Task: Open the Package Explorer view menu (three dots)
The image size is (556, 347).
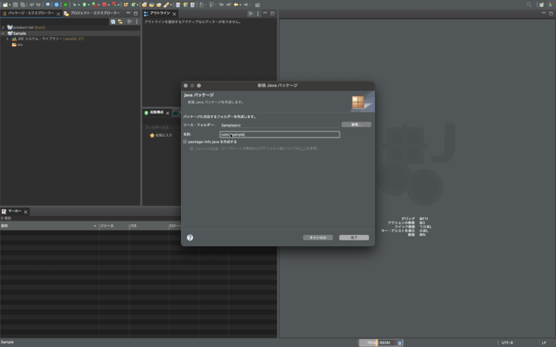Action: pyautogui.click(x=137, y=22)
